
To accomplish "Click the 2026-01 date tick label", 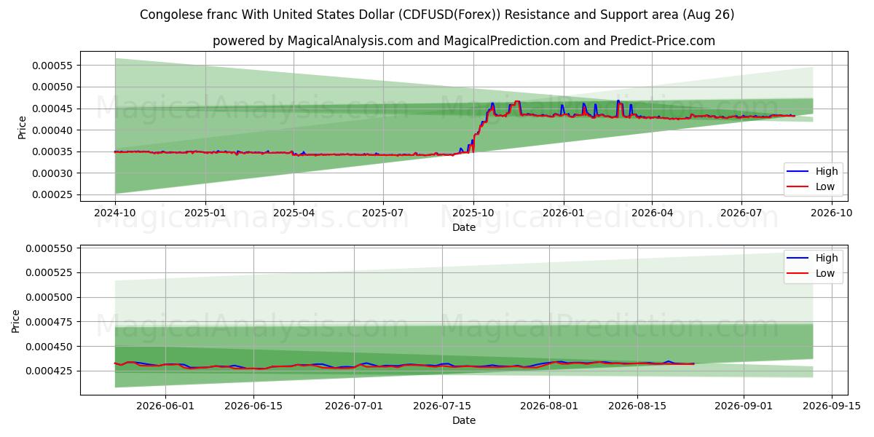I will (564, 213).
